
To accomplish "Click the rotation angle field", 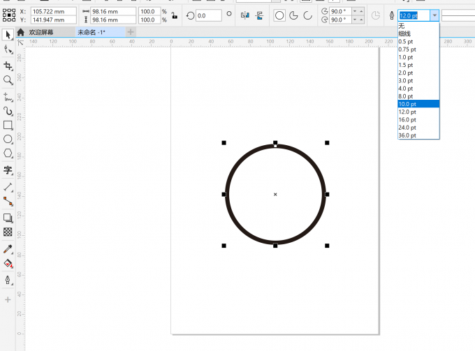I will coord(209,15).
